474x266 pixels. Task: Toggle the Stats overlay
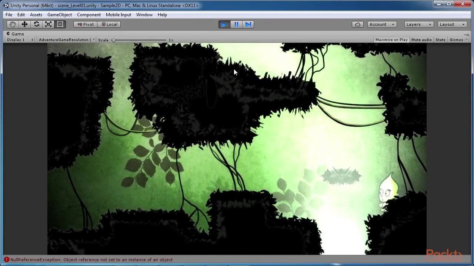coord(440,40)
